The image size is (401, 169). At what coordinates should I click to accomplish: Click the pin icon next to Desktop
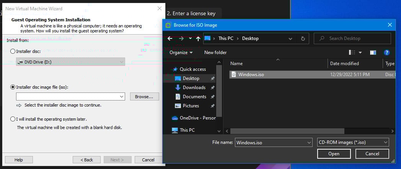[212, 79]
